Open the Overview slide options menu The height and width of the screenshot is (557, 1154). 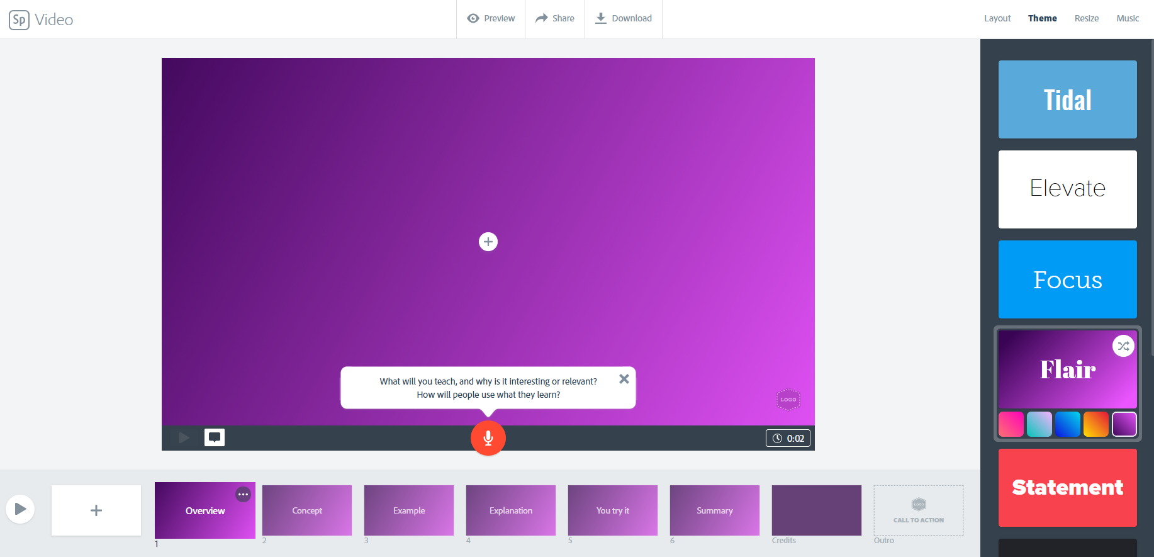point(243,494)
